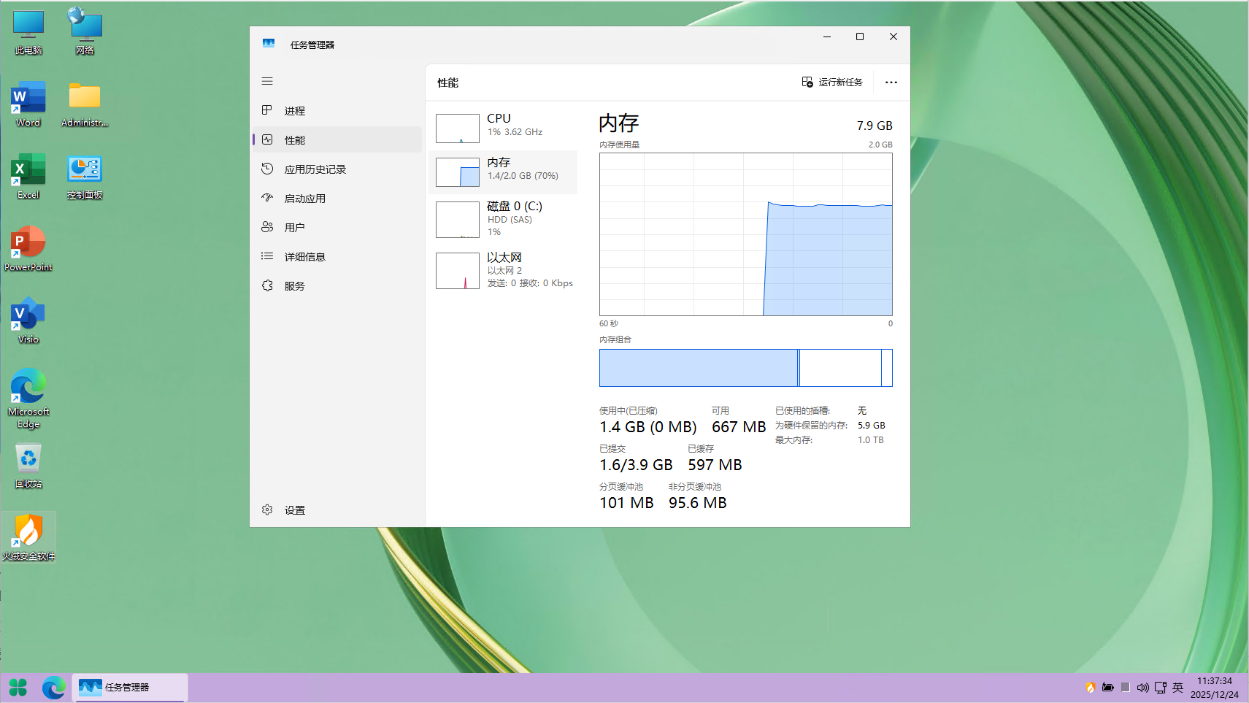
Task: Select the 以太网 network graph
Action: [458, 271]
